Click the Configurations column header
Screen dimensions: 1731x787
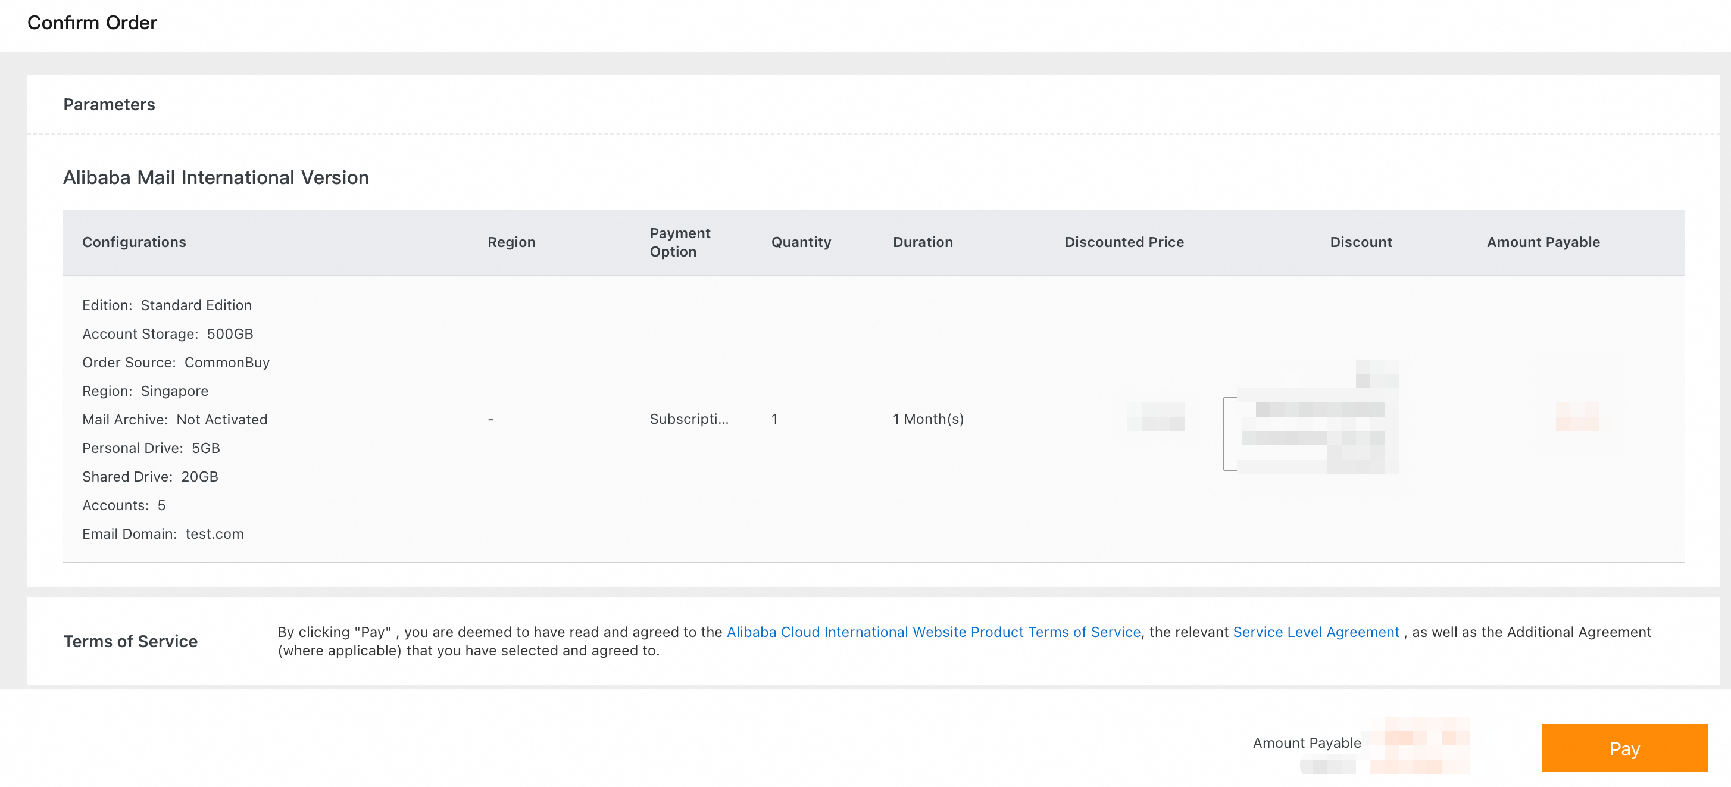134,242
